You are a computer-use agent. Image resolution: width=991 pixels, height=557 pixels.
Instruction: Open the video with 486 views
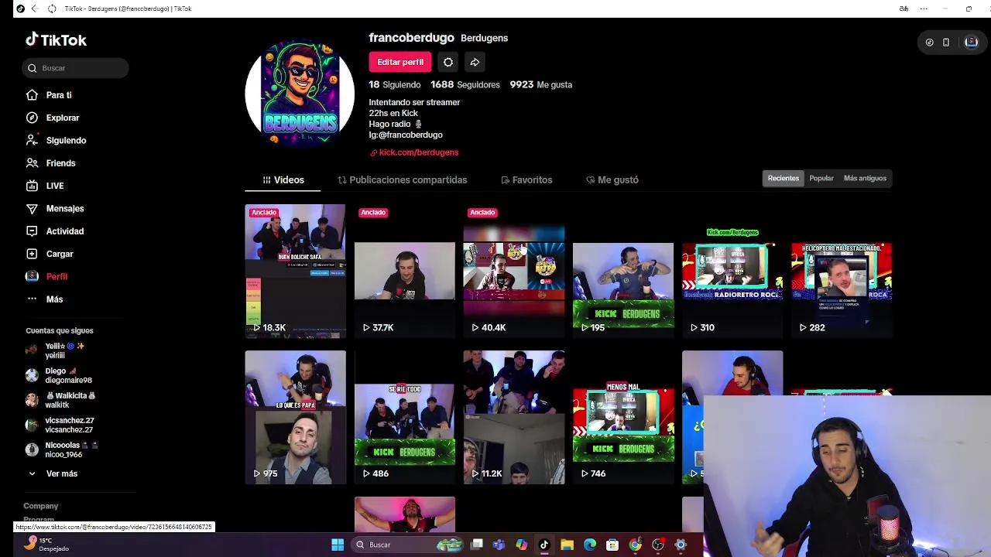click(x=405, y=418)
